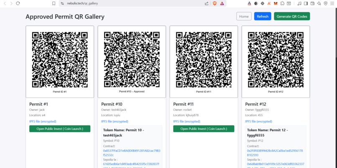Open IPFS file (encrypted) link under Permit #12
Screen dimensions: 337x168
coord(259,121)
